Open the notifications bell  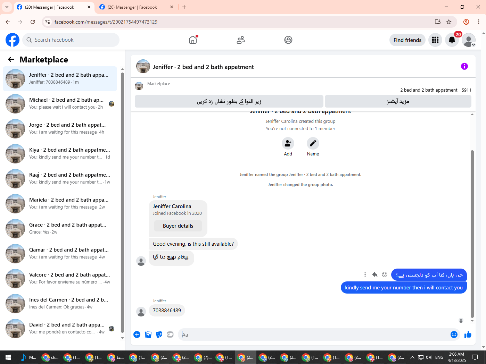(452, 40)
